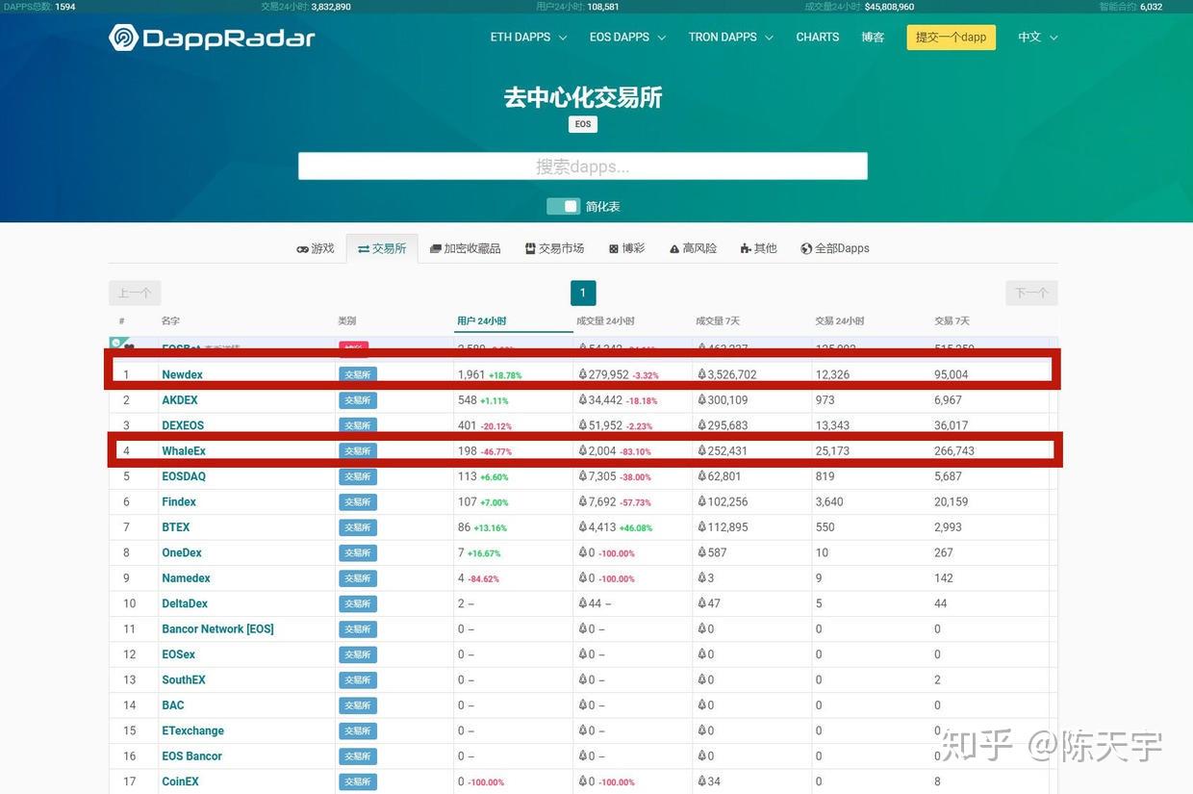Click the DappRadar logo
This screenshot has height=794, width=1193.
(212, 38)
